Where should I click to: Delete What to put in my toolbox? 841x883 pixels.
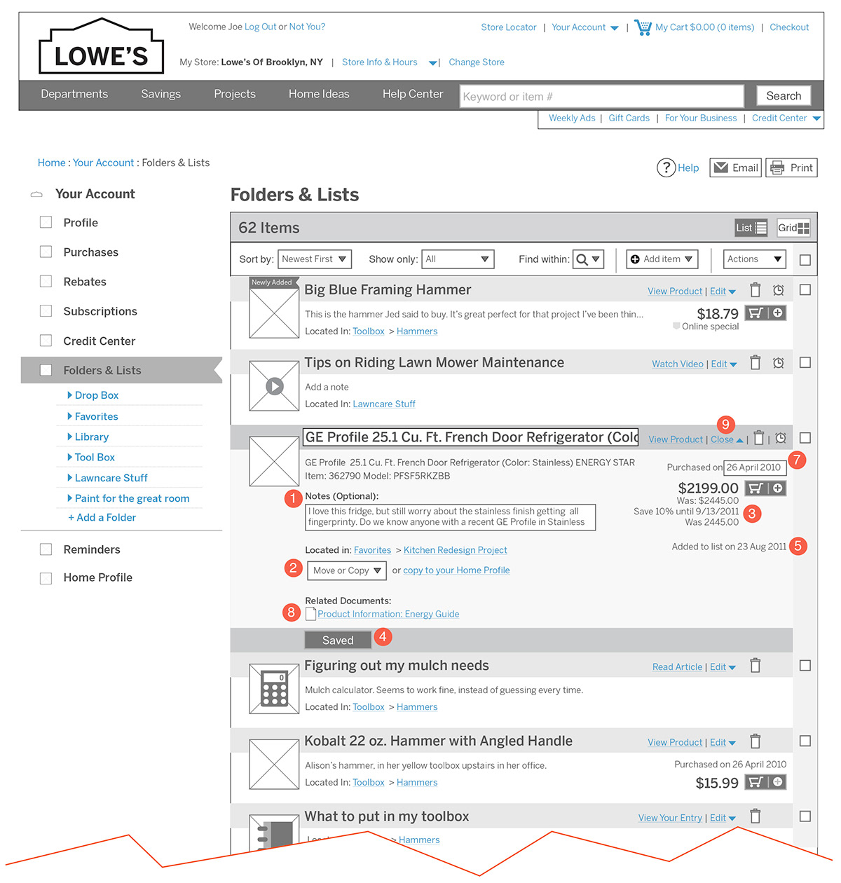[x=755, y=816]
